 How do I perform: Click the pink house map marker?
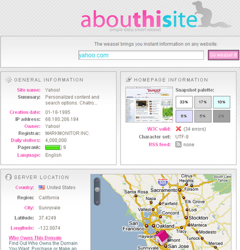click(162, 238)
